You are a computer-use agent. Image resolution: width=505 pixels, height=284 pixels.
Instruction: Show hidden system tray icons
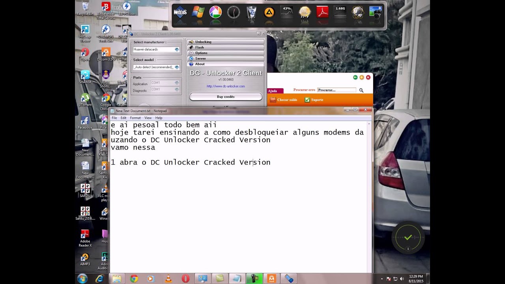coord(382,278)
